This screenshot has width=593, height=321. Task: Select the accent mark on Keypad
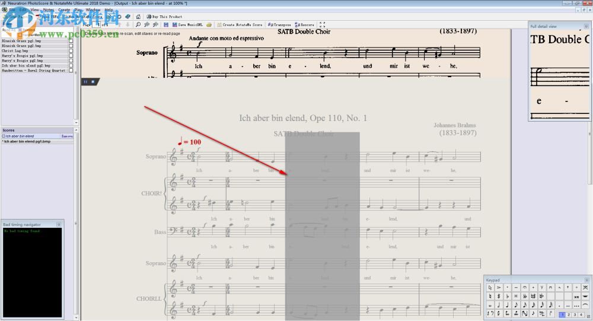pyautogui.click(x=499, y=287)
